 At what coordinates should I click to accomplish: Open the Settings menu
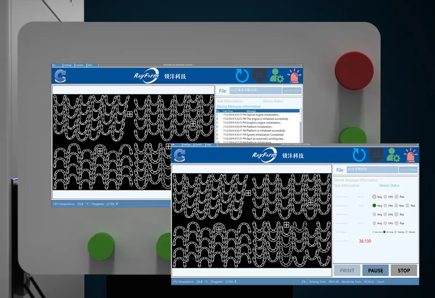187,144
